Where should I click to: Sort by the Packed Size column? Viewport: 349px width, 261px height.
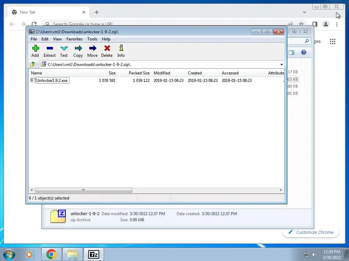(134, 73)
